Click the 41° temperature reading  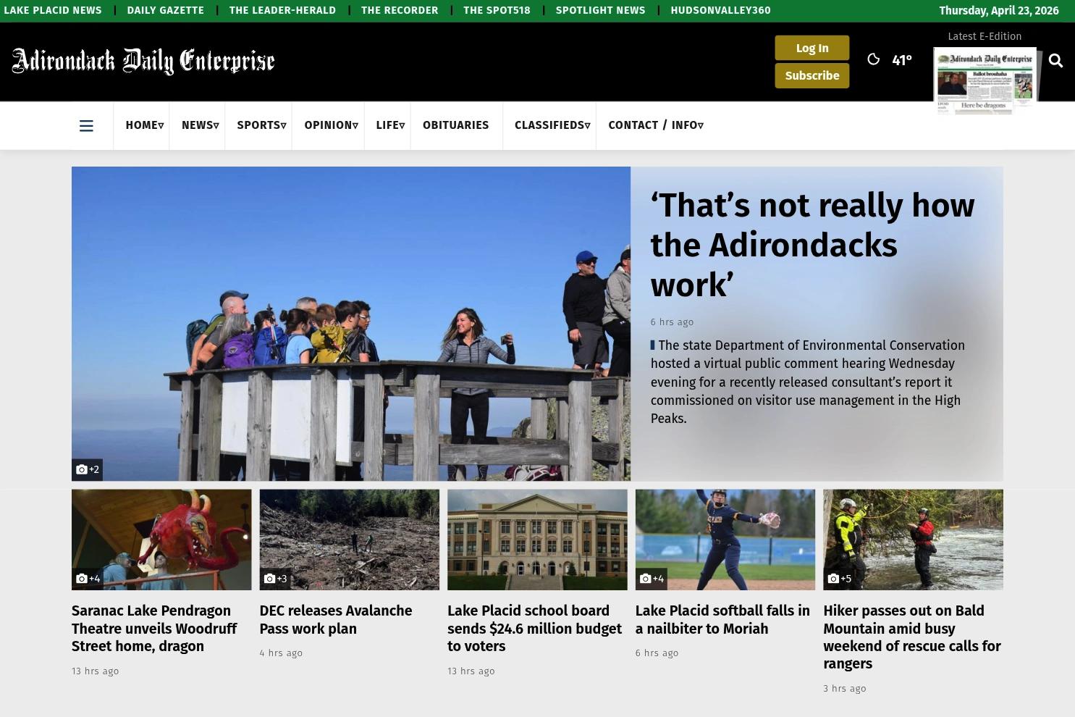click(x=902, y=61)
